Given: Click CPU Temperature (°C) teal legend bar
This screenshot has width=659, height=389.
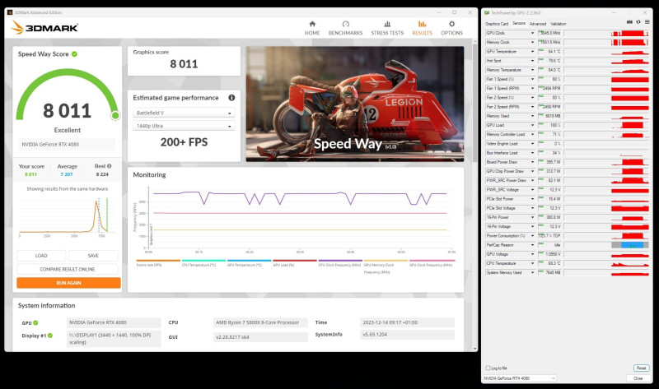Looking at the screenshot, I should (x=203, y=261).
